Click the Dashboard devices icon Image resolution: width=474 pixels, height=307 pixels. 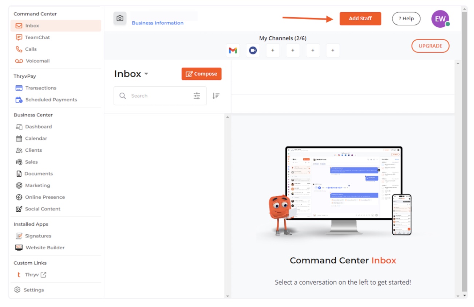tap(19, 127)
